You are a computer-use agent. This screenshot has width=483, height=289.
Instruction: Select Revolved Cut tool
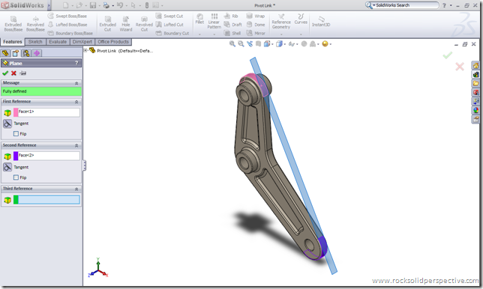pos(144,24)
